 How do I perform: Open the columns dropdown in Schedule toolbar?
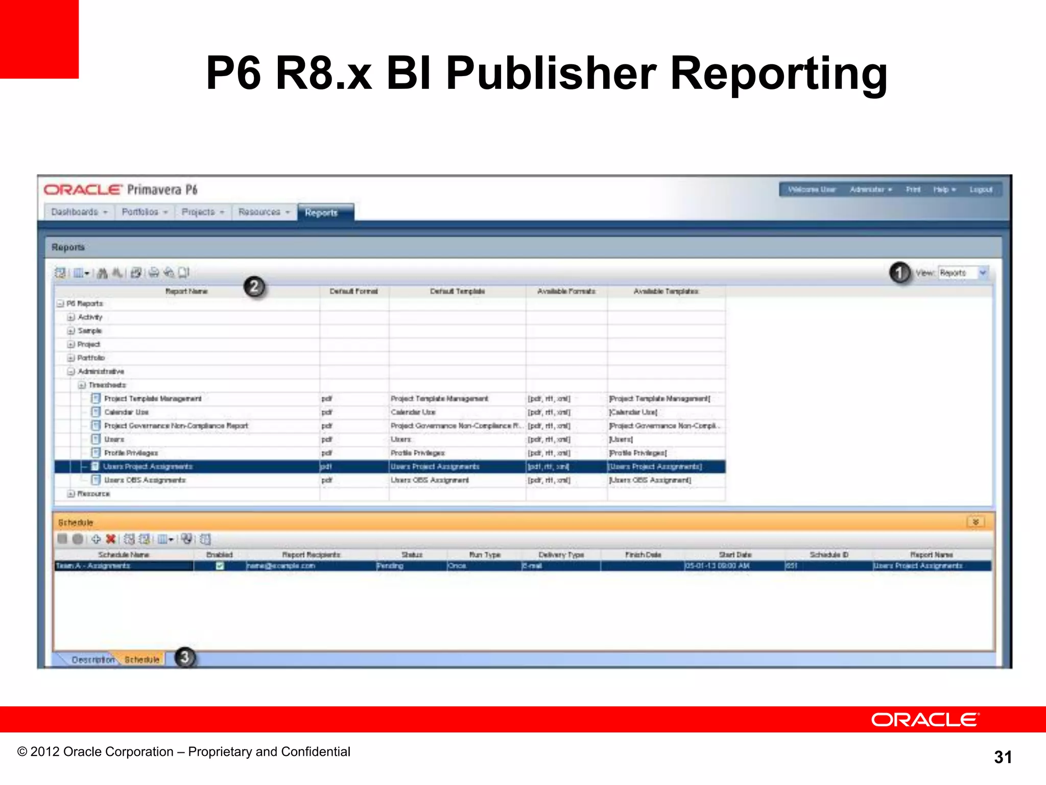click(x=165, y=539)
